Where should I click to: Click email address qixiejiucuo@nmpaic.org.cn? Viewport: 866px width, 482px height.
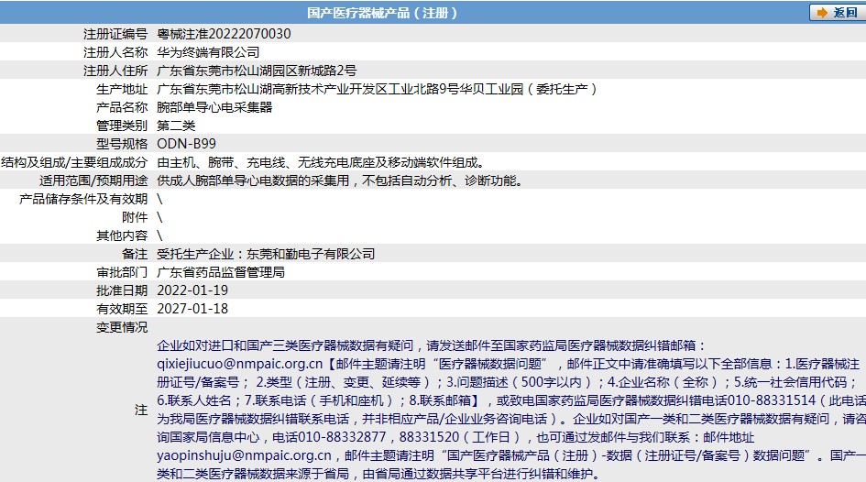tap(240, 364)
